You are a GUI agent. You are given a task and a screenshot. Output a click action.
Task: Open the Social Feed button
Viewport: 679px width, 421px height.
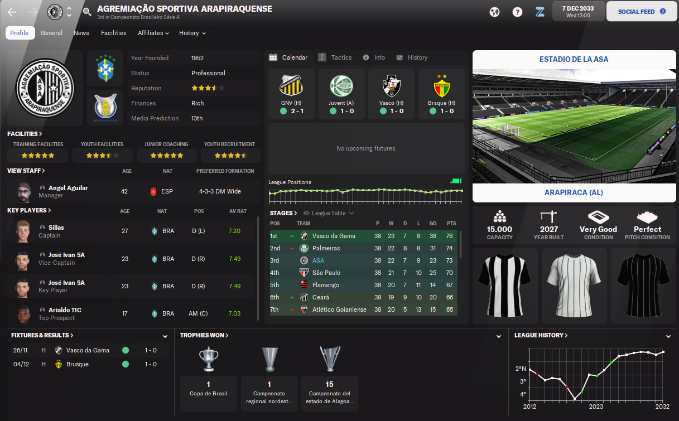pyautogui.click(x=641, y=12)
